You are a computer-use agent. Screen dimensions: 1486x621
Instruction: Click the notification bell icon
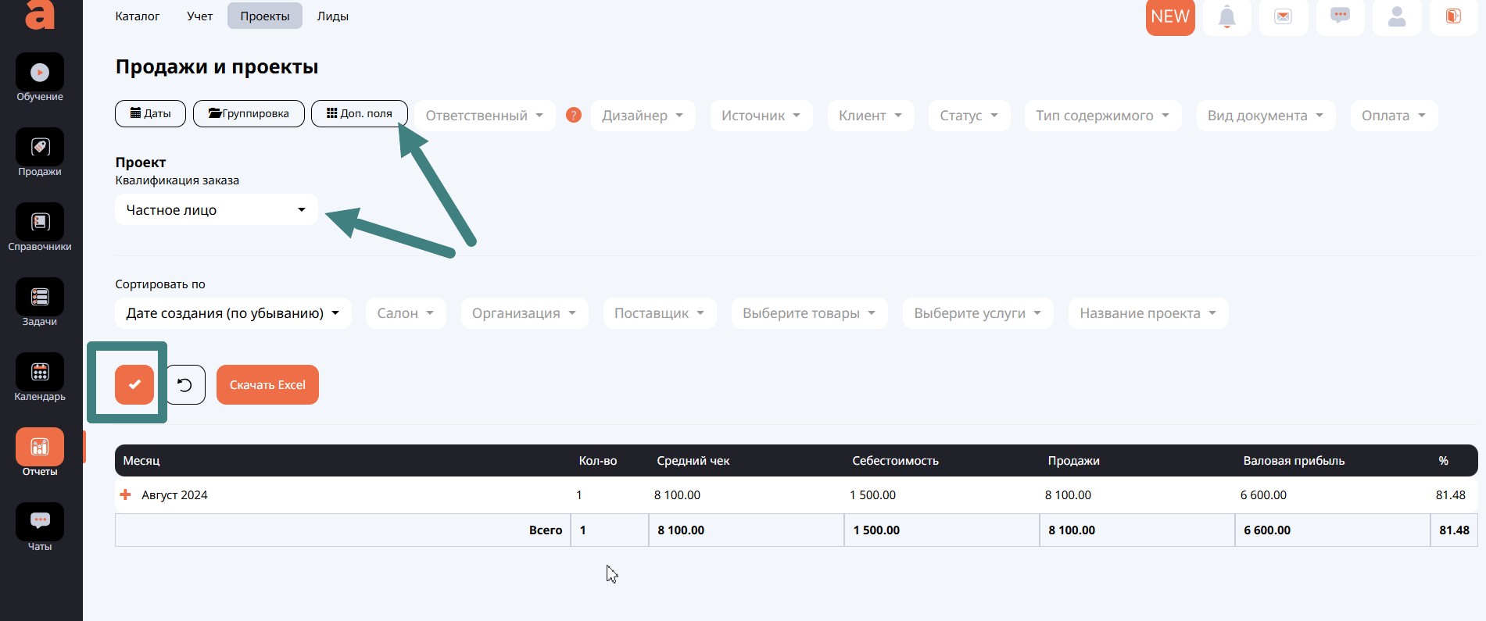(1226, 16)
